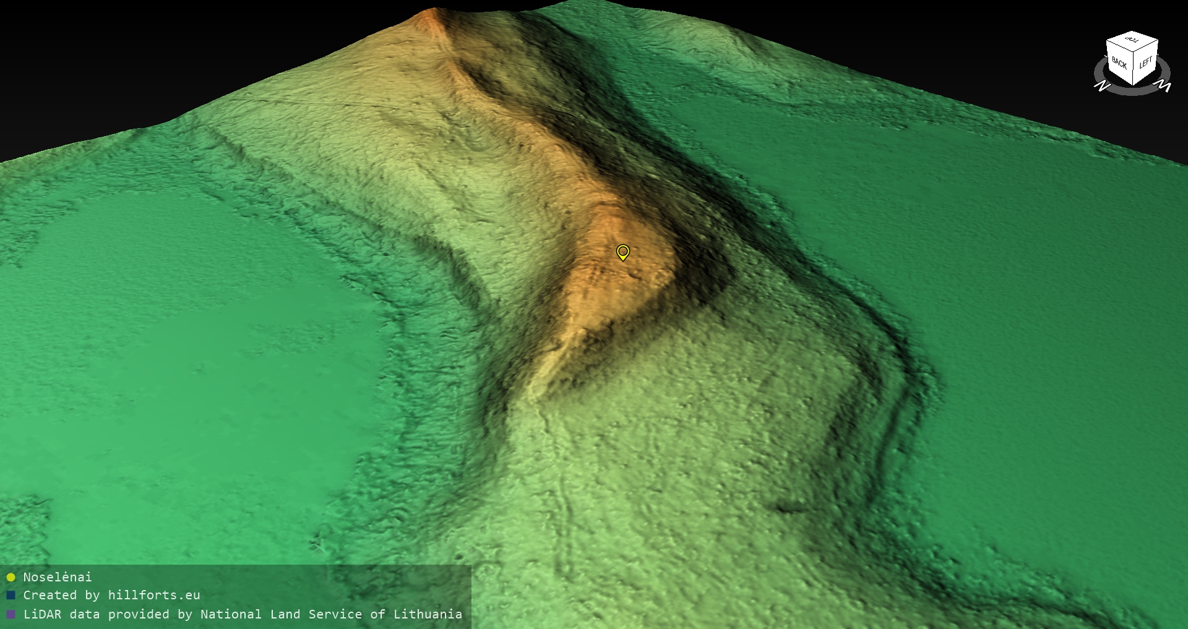Click the gray compass ring around the cube
The width and height of the screenshot is (1188, 629).
pyautogui.click(x=1132, y=92)
